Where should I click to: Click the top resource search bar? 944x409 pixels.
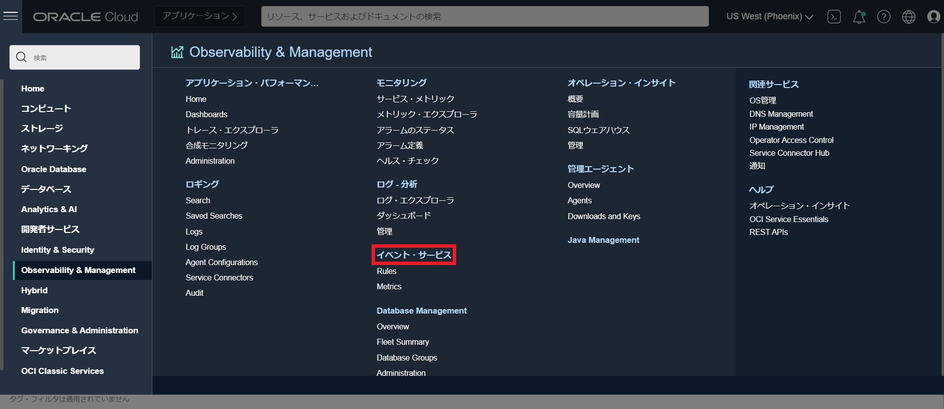coord(484,16)
